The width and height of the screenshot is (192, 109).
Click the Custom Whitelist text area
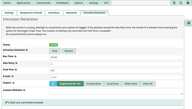tap(116, 92)
